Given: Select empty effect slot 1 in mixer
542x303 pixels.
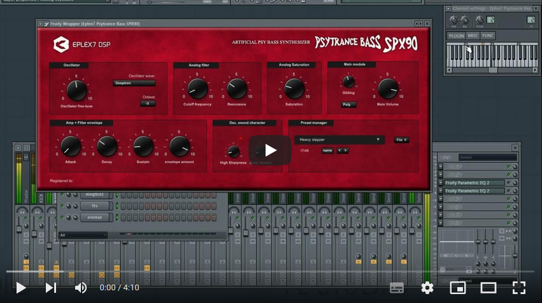Looking at the screenshot, I should coord(474,167).
